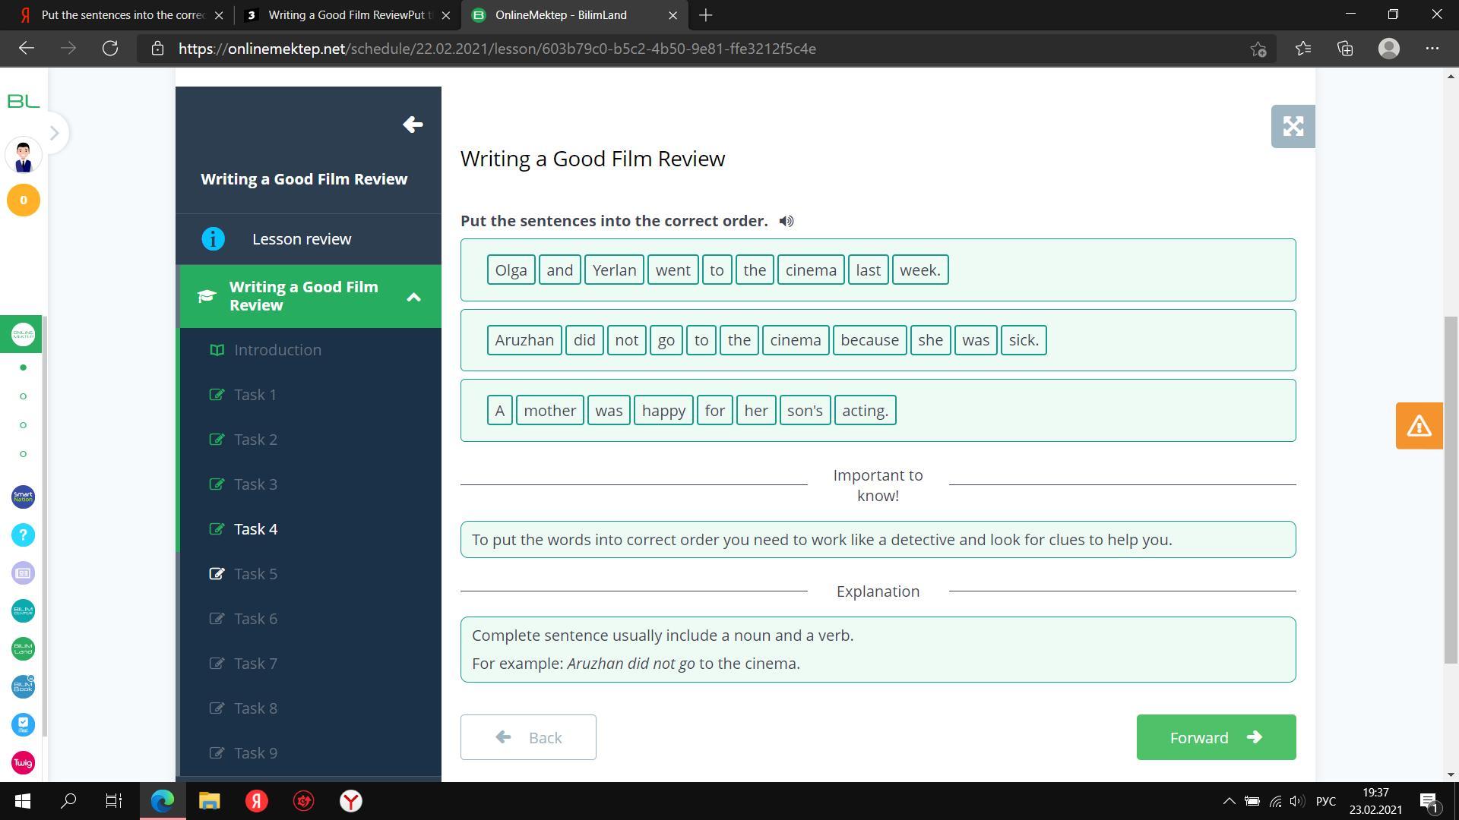
Task: Click the cyan question mark help icon
Action: (x=23, y=535)
